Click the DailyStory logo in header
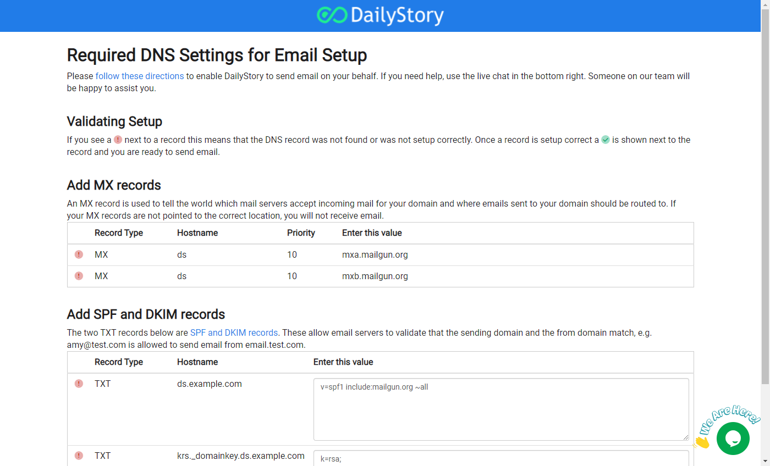 (381, 15)
